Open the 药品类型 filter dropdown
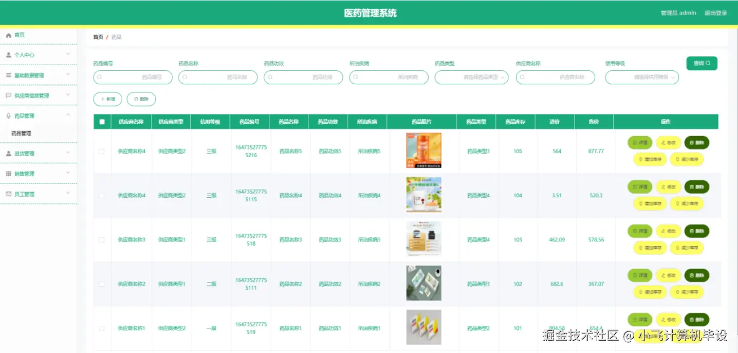Viewport: 738px width, 353px height. 472,77
